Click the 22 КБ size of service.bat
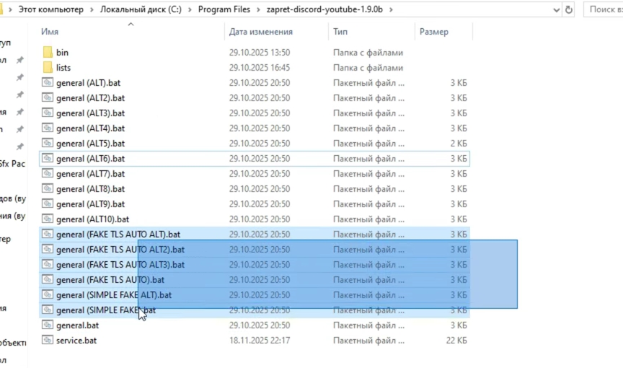This screenshot has width=623, height=368. click(x=456, y=340)
